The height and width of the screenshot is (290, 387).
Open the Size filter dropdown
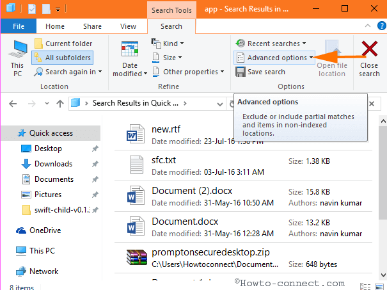pos(167,58)
